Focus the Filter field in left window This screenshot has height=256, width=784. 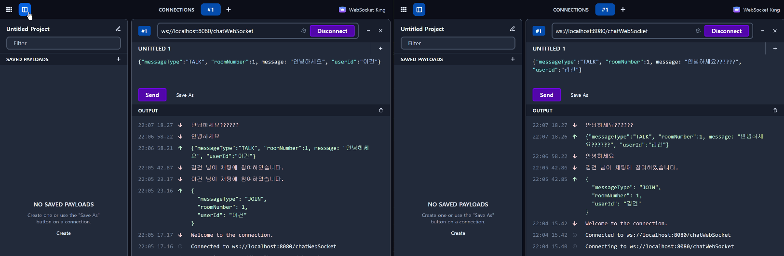(x=64, y=43)
